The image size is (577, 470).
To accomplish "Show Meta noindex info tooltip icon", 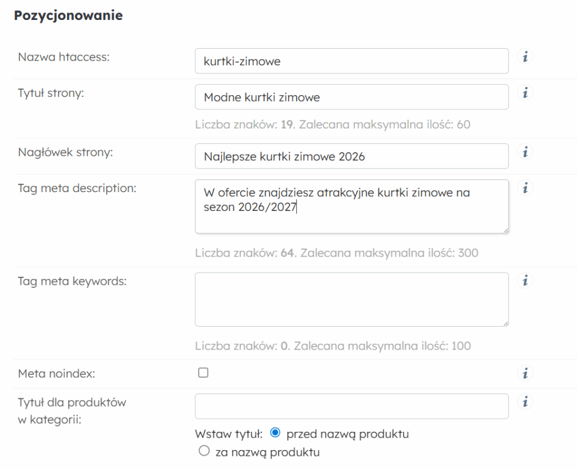I will point(525,373).
